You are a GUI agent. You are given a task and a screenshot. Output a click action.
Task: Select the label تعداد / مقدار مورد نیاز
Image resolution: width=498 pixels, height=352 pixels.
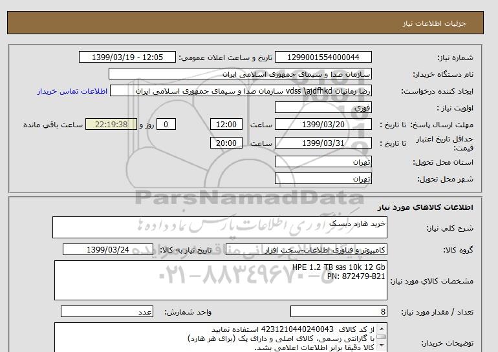[437, 313]
